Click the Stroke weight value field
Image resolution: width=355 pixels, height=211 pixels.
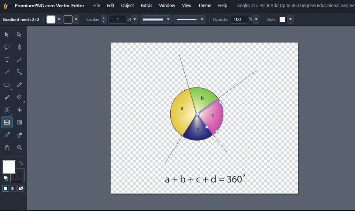tap(117, 20)
